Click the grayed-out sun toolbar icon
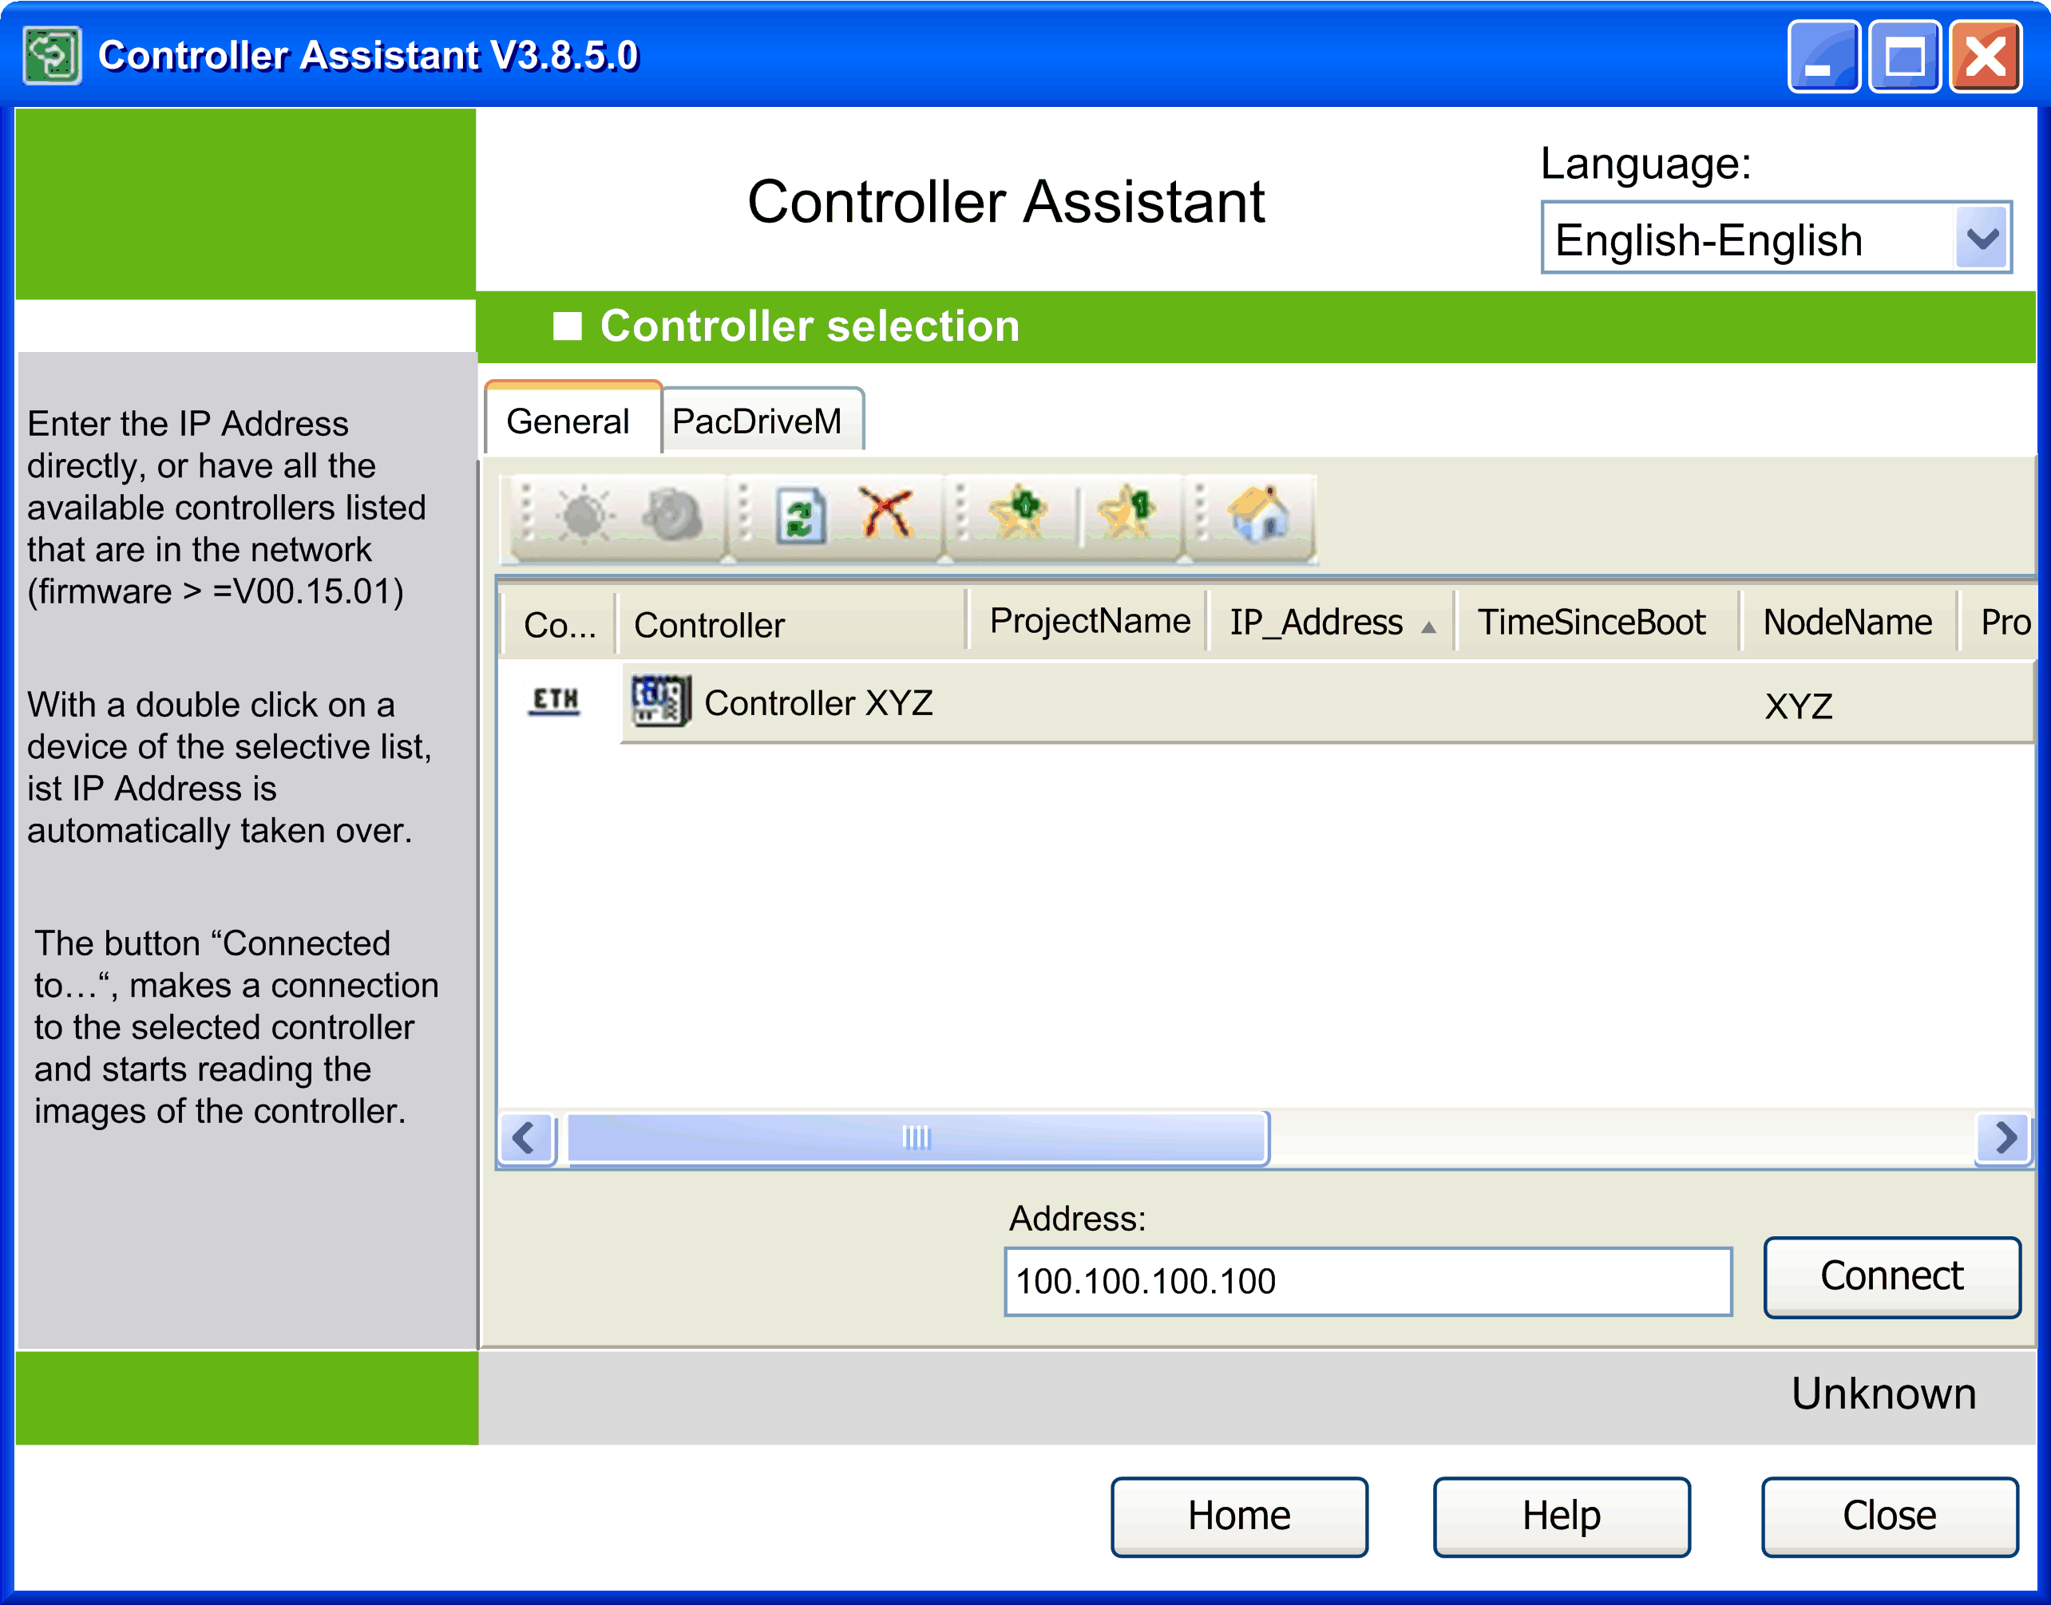Image resolution: width=2051 pixels, height=1605 pixels. point(584,516)
